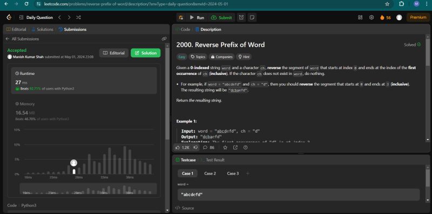Pick a random question shuffle icon

click(78, 17)
